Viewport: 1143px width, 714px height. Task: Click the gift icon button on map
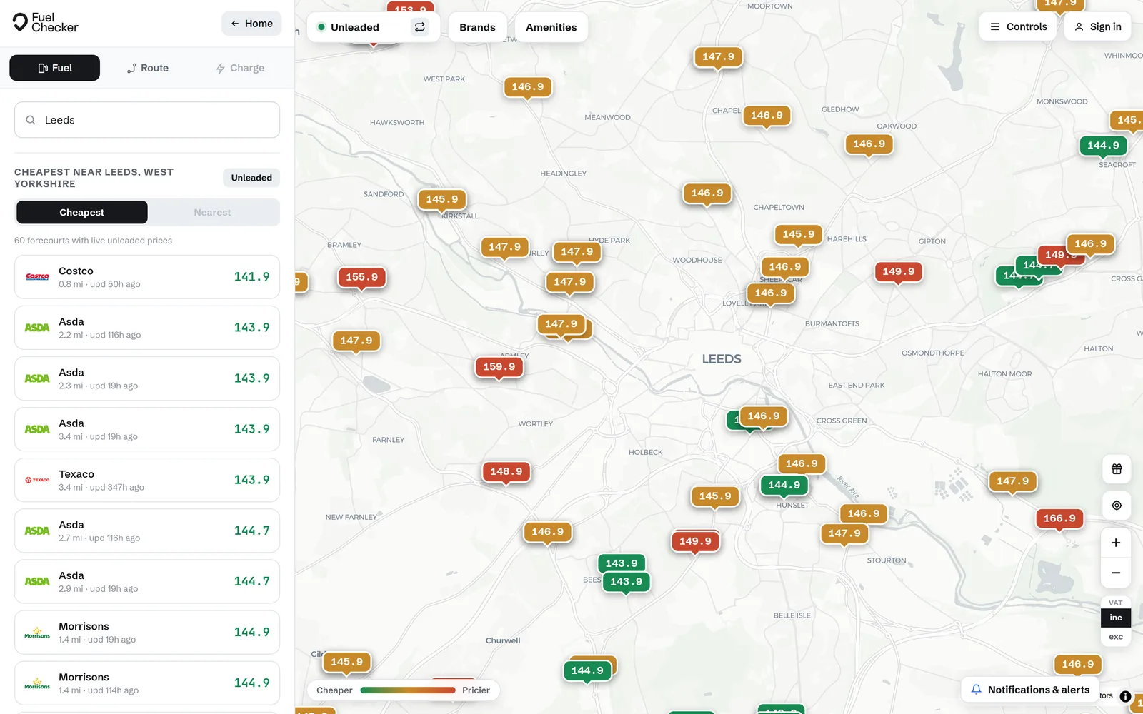tap(1116, 469)
